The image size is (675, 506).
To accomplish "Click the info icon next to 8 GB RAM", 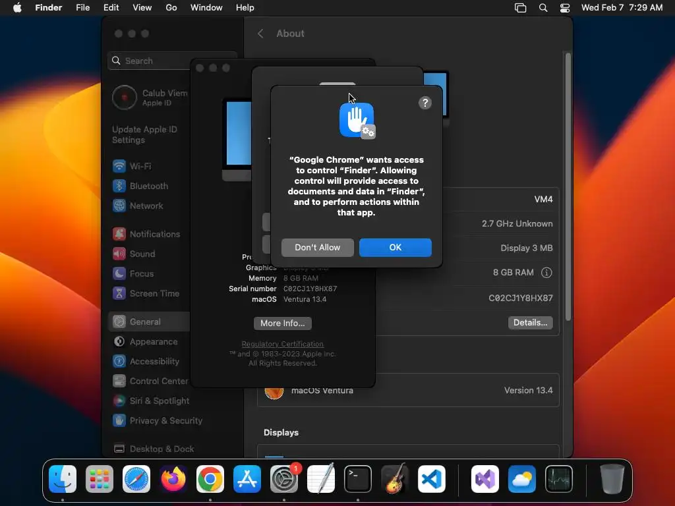I will [x=546, y=272].
